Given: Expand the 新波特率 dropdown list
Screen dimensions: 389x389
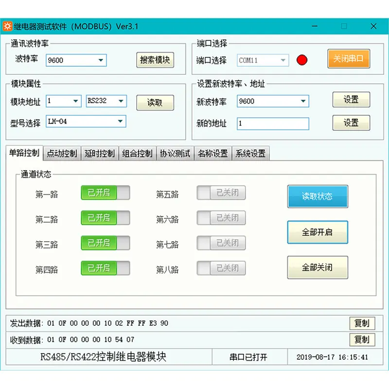Looking at the screenshot, I should (273, 101).
